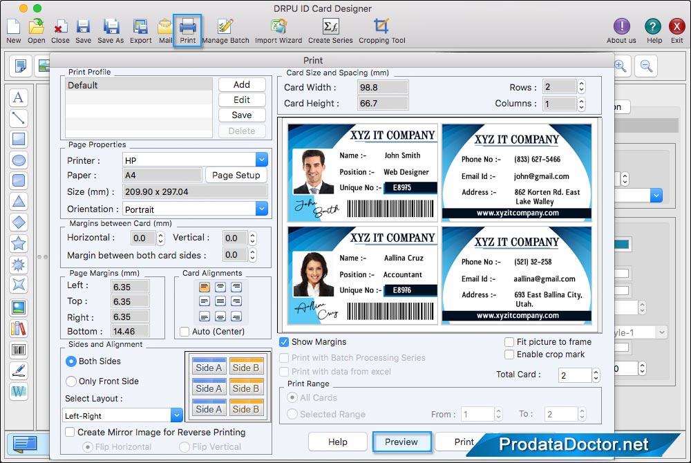
Task: Click the Edit profile button
Action: point(241,100)
